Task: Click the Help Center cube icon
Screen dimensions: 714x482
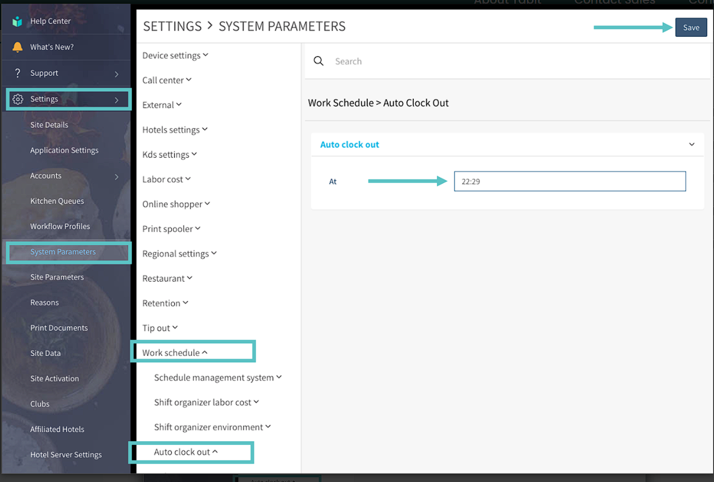Action: coord(17,21)
